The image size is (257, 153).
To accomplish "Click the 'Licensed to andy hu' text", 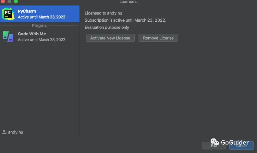I will [104, 13].
